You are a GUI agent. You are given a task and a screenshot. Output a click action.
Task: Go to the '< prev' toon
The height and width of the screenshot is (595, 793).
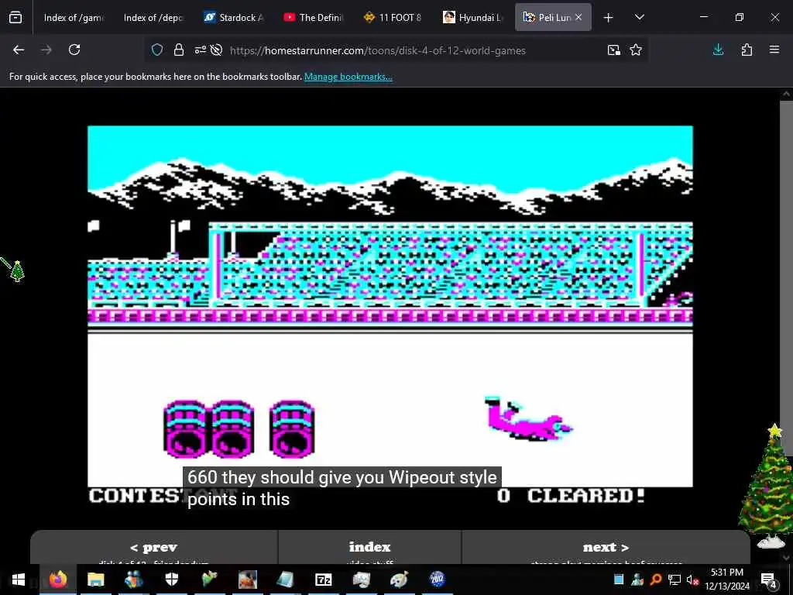pos(154,548)
